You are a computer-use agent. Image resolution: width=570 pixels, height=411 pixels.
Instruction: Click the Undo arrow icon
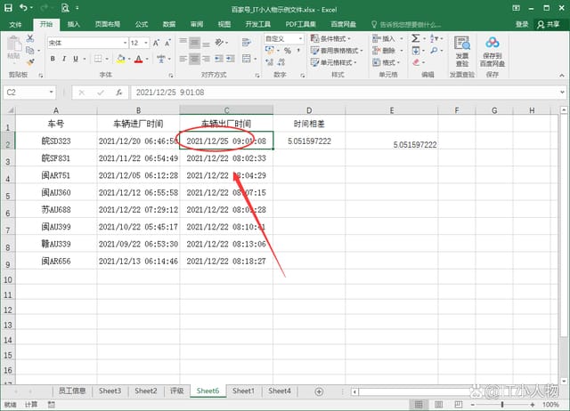[22, 9]
